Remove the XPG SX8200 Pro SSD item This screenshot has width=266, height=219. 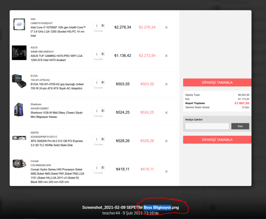(166, 141)
